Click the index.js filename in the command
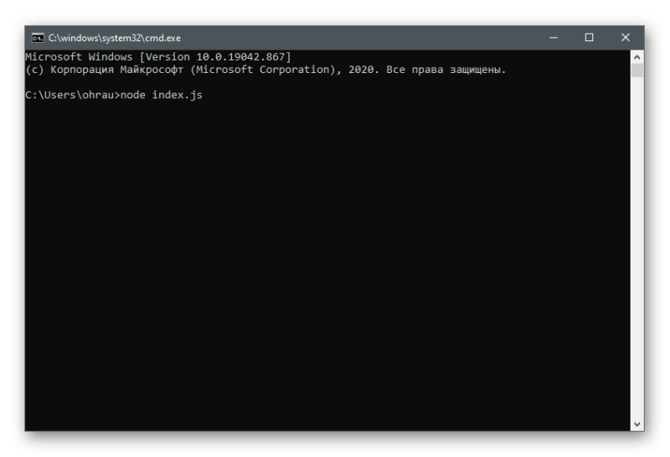Viewport: 670px width, 457px height. (178, 95)
